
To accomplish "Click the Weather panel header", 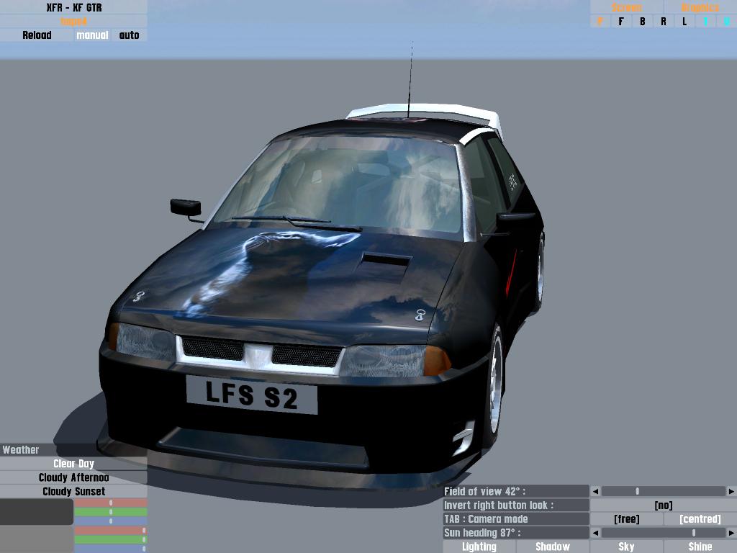I will 74,449.
